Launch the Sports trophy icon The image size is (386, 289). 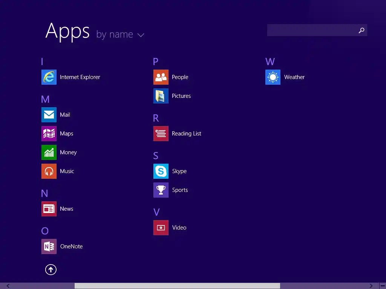pos(161,190)
